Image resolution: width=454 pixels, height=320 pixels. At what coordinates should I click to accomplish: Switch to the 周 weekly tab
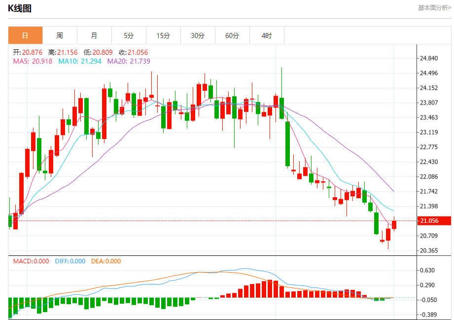(60, 36)
